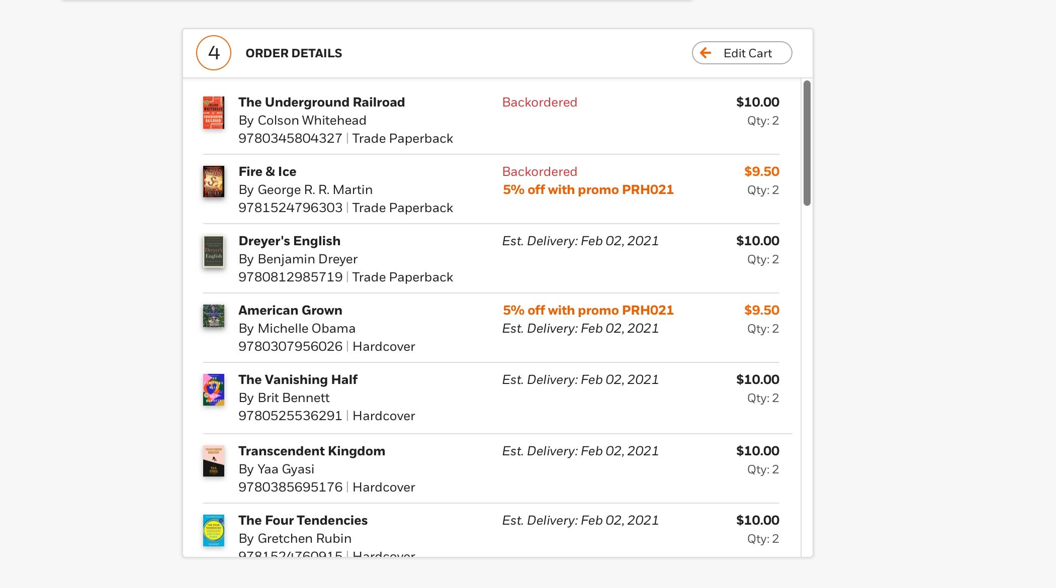
Task: Select the Dreyer's English book cover
Action: click(214, 251)
